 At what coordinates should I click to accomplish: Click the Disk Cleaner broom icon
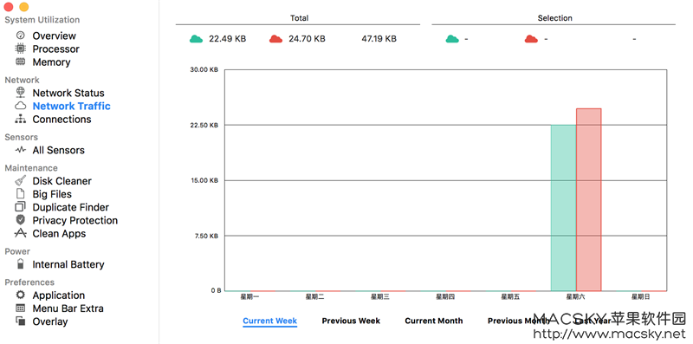(20, 180)
